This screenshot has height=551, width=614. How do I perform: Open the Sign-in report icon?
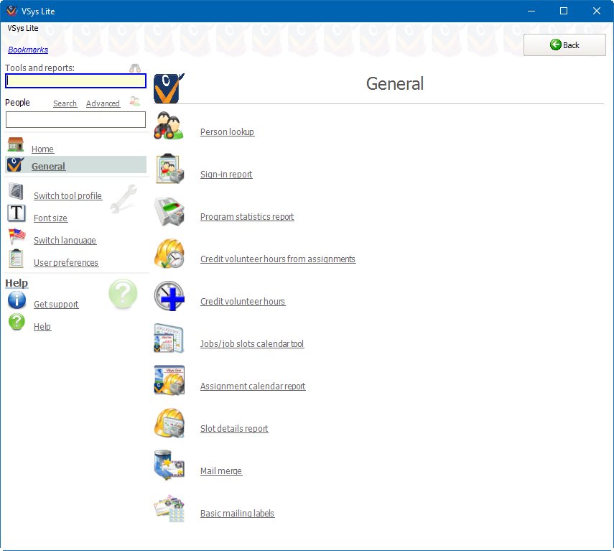click(169, 170)
